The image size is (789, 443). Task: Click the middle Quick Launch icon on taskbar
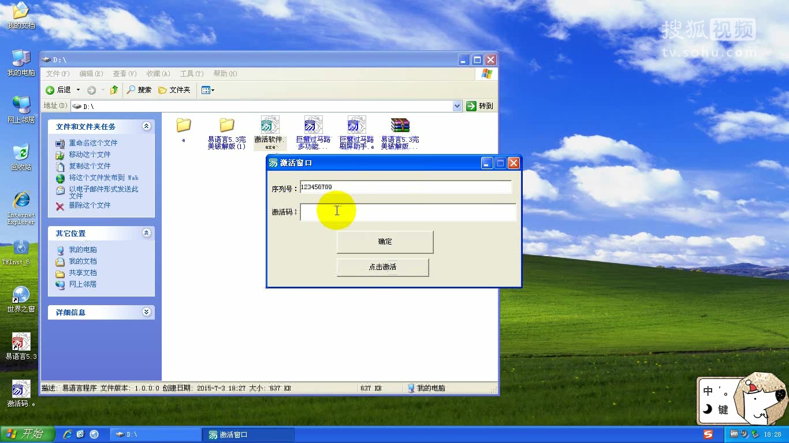[x=81, y=434]
